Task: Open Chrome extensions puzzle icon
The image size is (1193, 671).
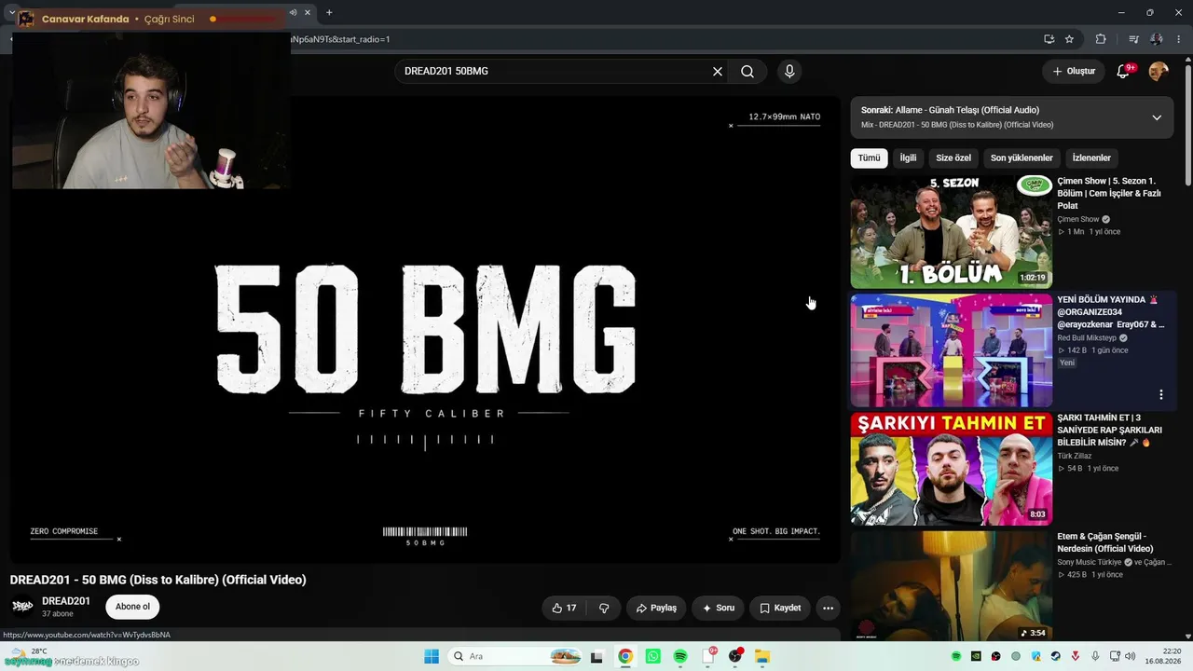Action: point(1101,39)
